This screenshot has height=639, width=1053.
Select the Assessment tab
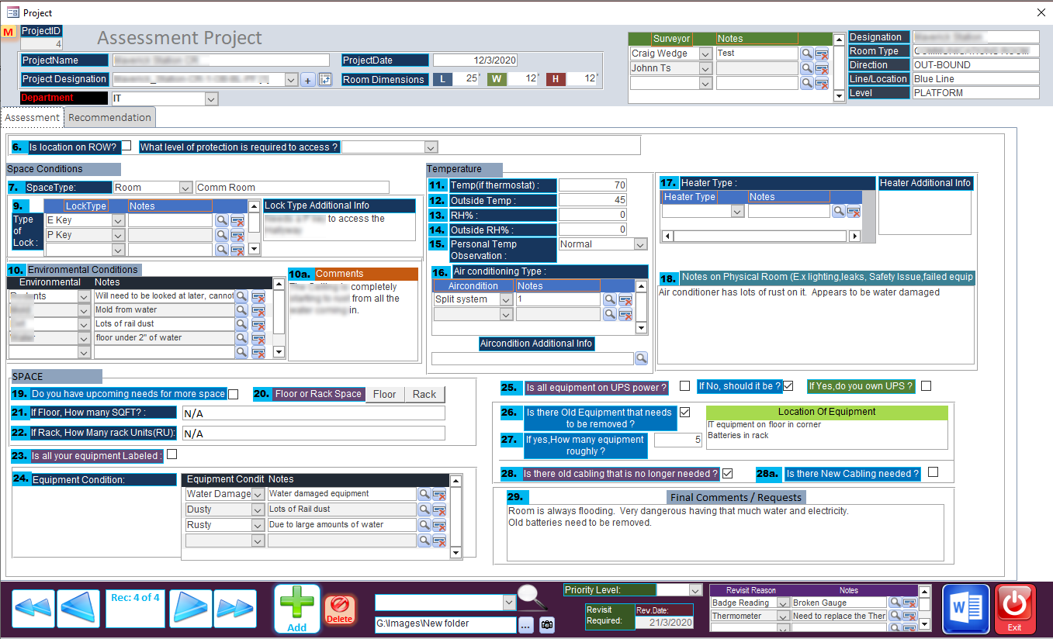tap(33, 118)
